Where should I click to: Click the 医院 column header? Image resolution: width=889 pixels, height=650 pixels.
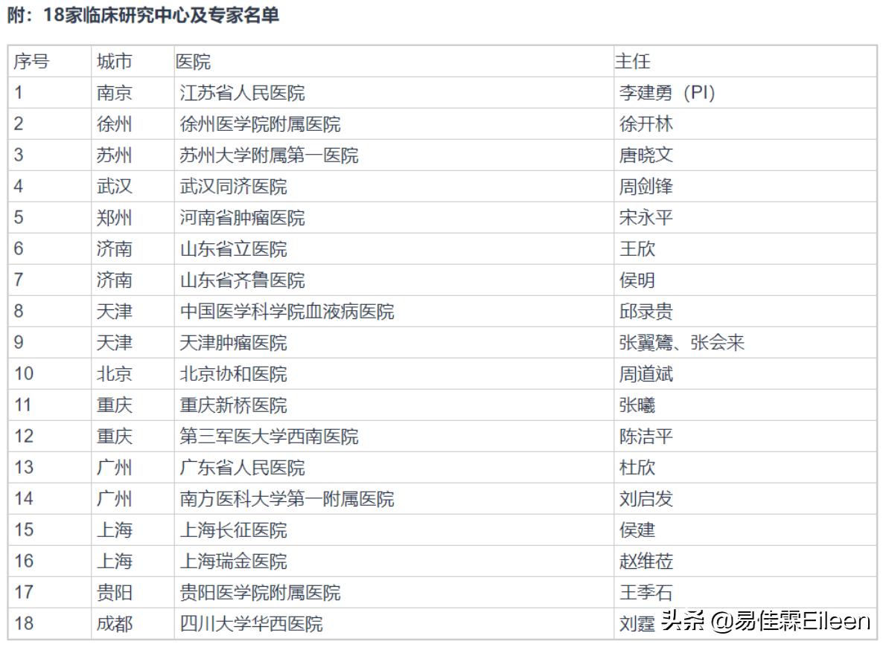[191, 62]
